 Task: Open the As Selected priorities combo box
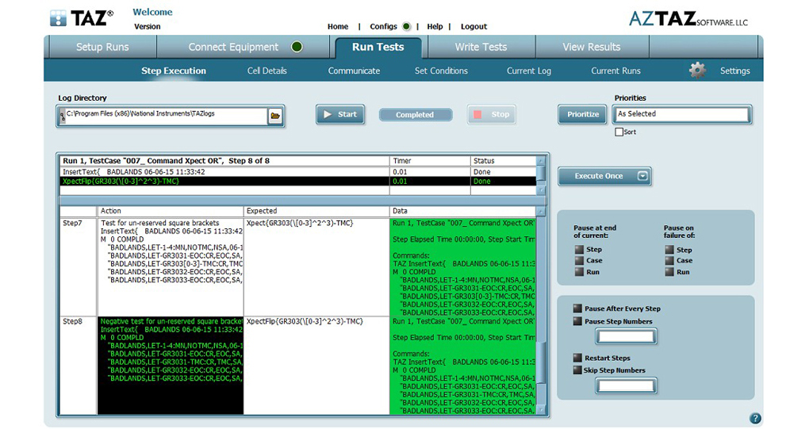pyautogui.click(x=682, y=114)
